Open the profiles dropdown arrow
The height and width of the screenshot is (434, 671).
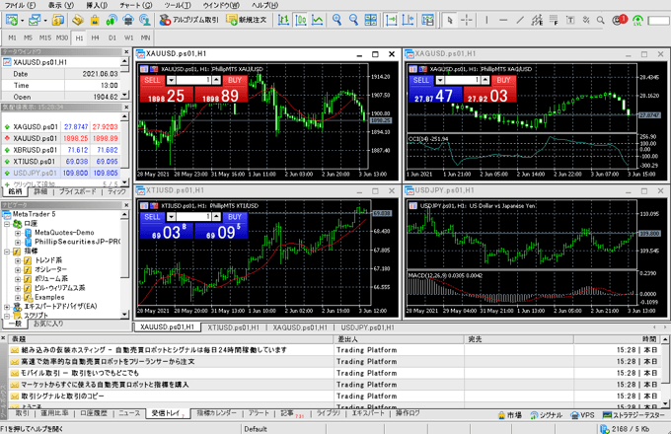click(45, 20)
